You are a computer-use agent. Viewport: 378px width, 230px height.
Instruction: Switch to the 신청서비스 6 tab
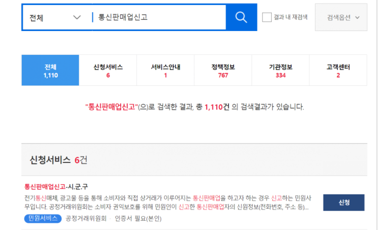[108, 70]
